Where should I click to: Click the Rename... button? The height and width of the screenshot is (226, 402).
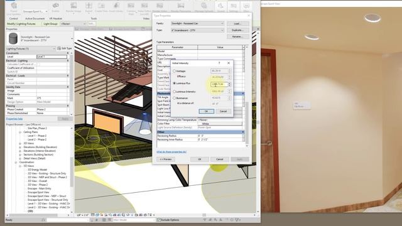point(237,36)
